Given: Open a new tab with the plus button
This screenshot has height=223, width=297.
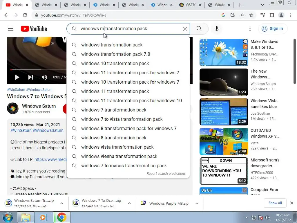Looking at the screenshot, I should [240, 5].
